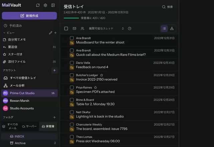Open the settings gear icon
The height and width of the screenshot is (147, 214).
click(x=45, y=5)
